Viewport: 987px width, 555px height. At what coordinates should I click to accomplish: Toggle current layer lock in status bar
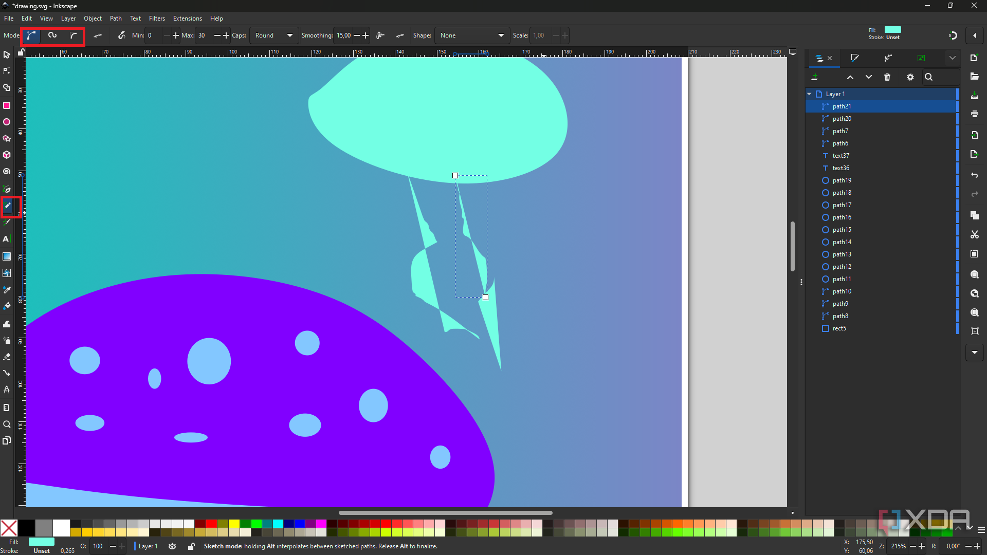click(x=191, y=546)
